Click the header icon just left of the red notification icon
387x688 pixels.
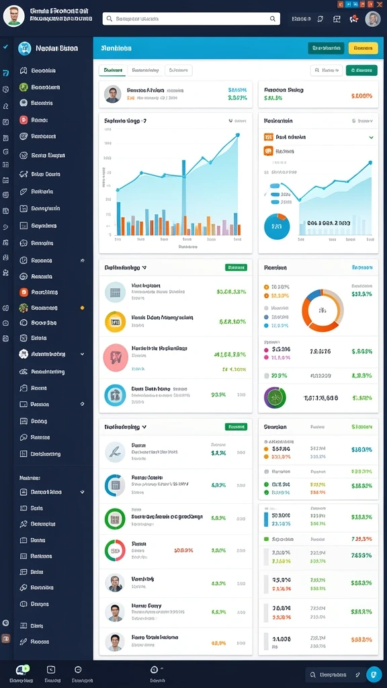337,19
